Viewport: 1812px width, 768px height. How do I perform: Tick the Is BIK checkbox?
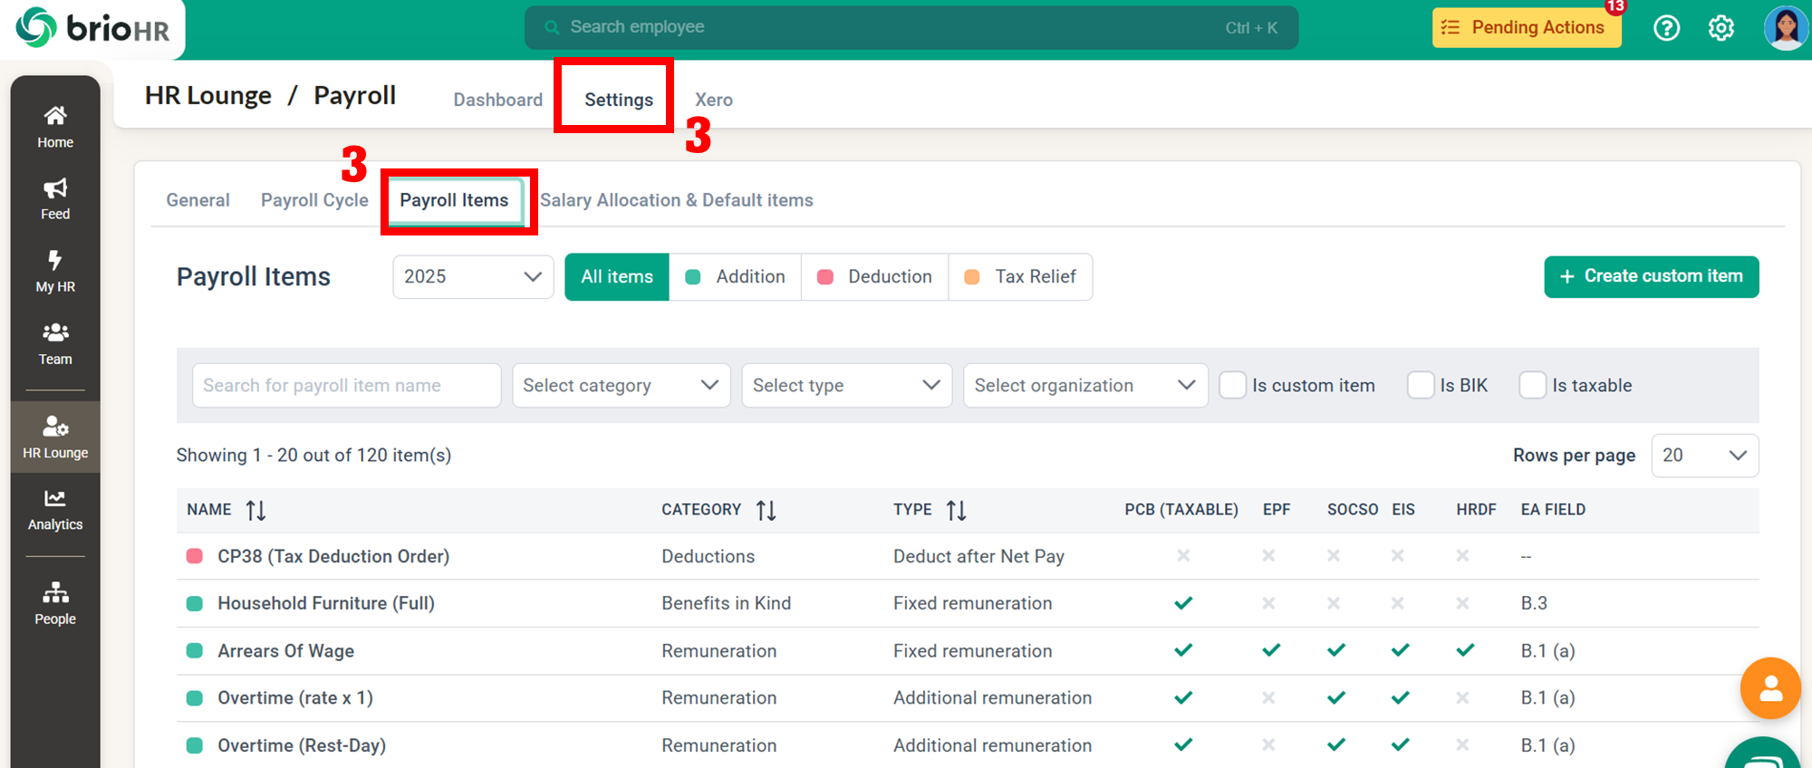click(1421, 385)
